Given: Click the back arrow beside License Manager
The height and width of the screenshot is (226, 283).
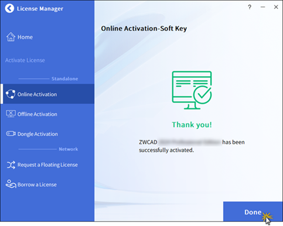Looking at the screenshot, I should point(9,8).
